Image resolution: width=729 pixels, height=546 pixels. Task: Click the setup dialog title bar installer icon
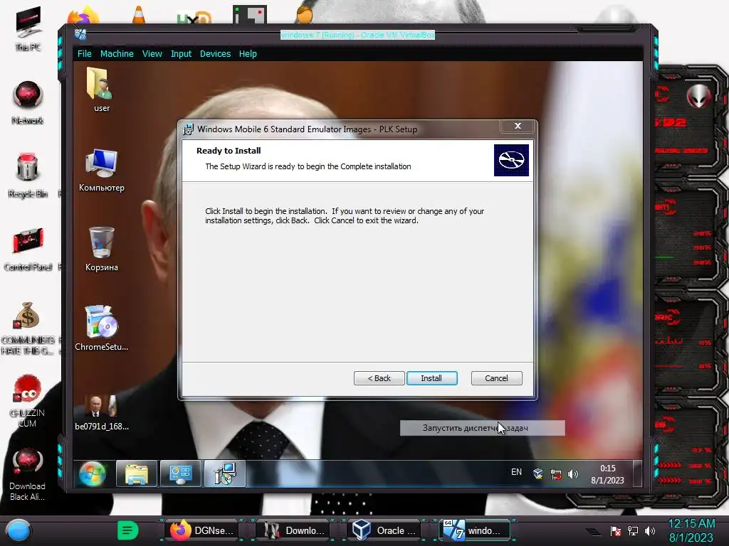pyautogui.click(x=188, y=129)
